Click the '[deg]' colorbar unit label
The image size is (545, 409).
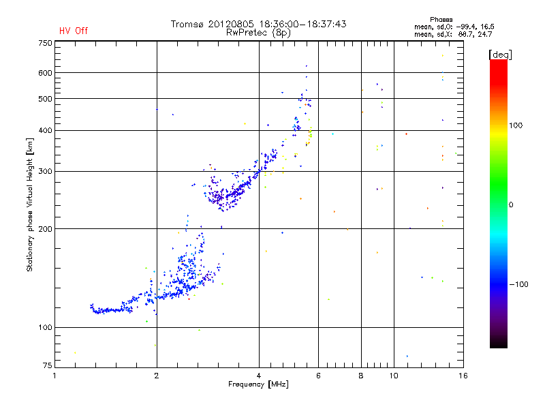(x=500, y=55)
